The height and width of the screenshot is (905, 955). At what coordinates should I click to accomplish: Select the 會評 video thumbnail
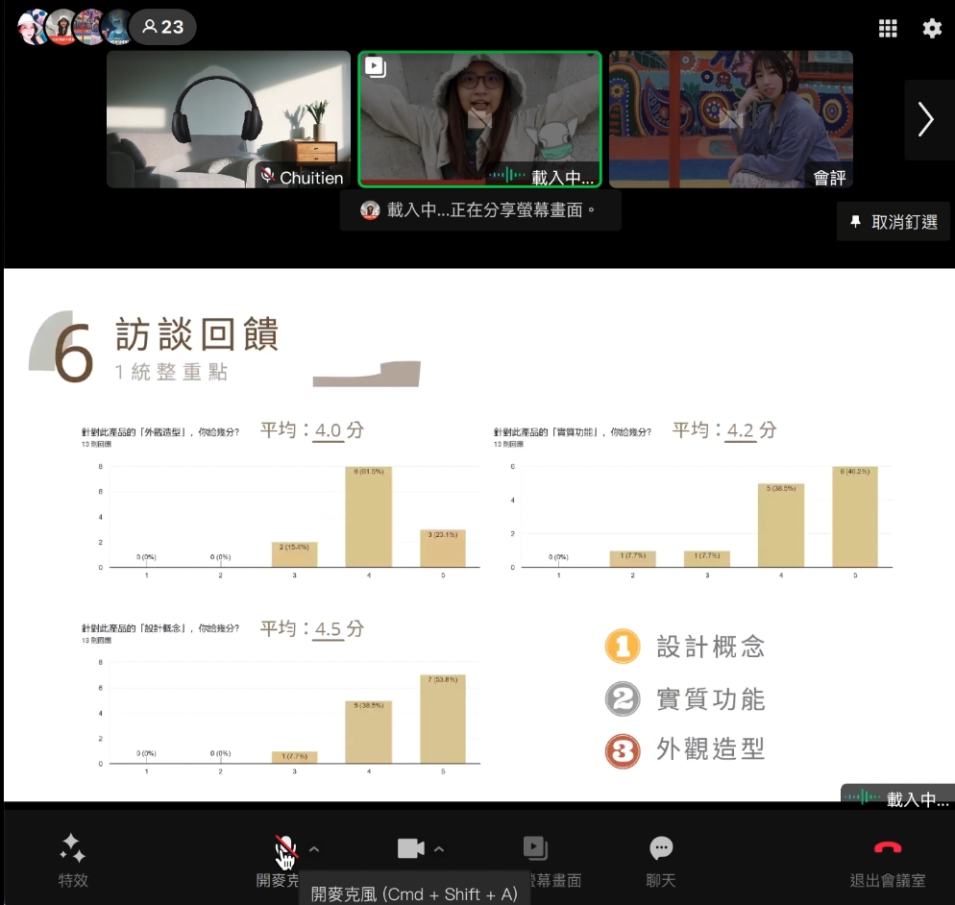pyautogui.click(x=730, y=119)
